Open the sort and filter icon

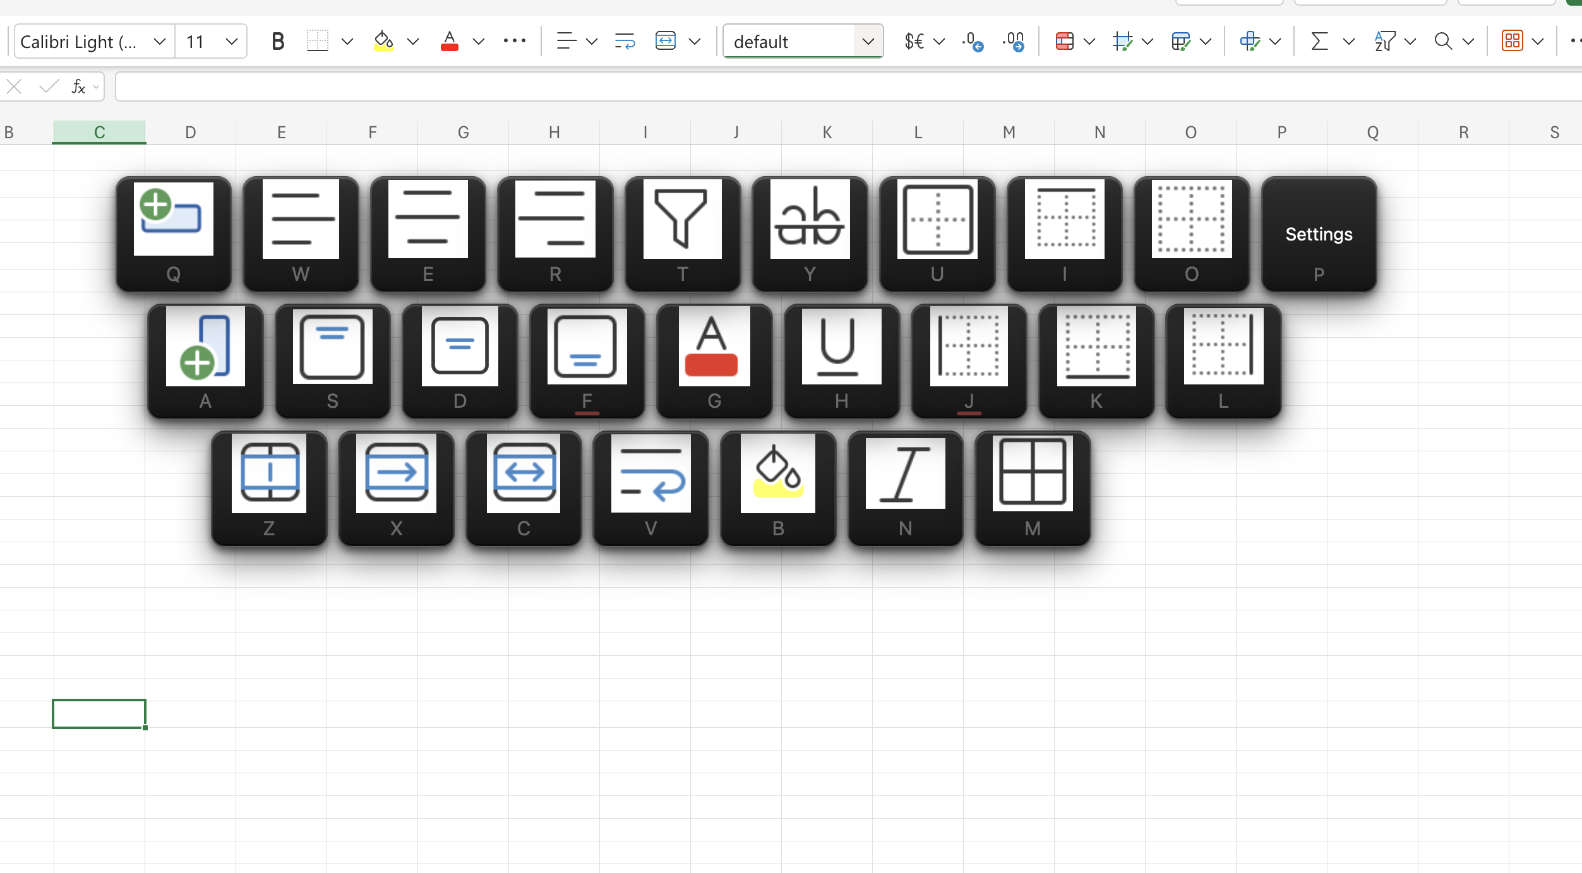click(x=1384, y=41)
